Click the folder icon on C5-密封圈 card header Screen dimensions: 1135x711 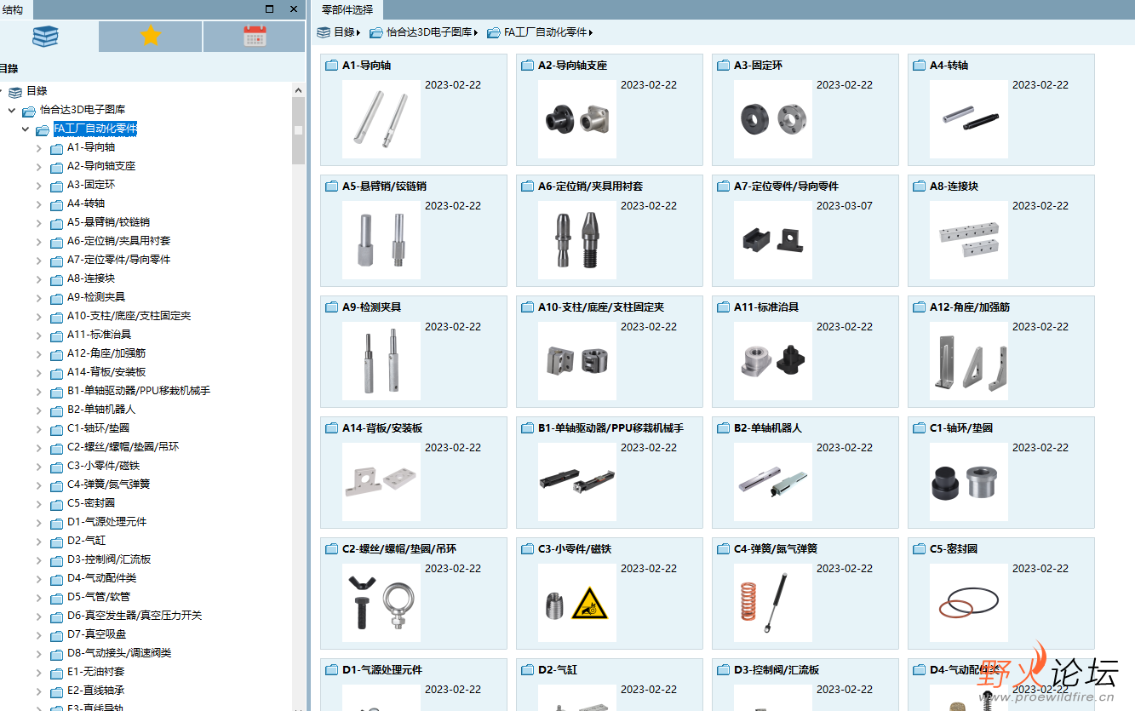coord(920,549)
